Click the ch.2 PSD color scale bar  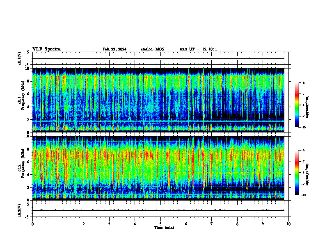tap(297, 173)
